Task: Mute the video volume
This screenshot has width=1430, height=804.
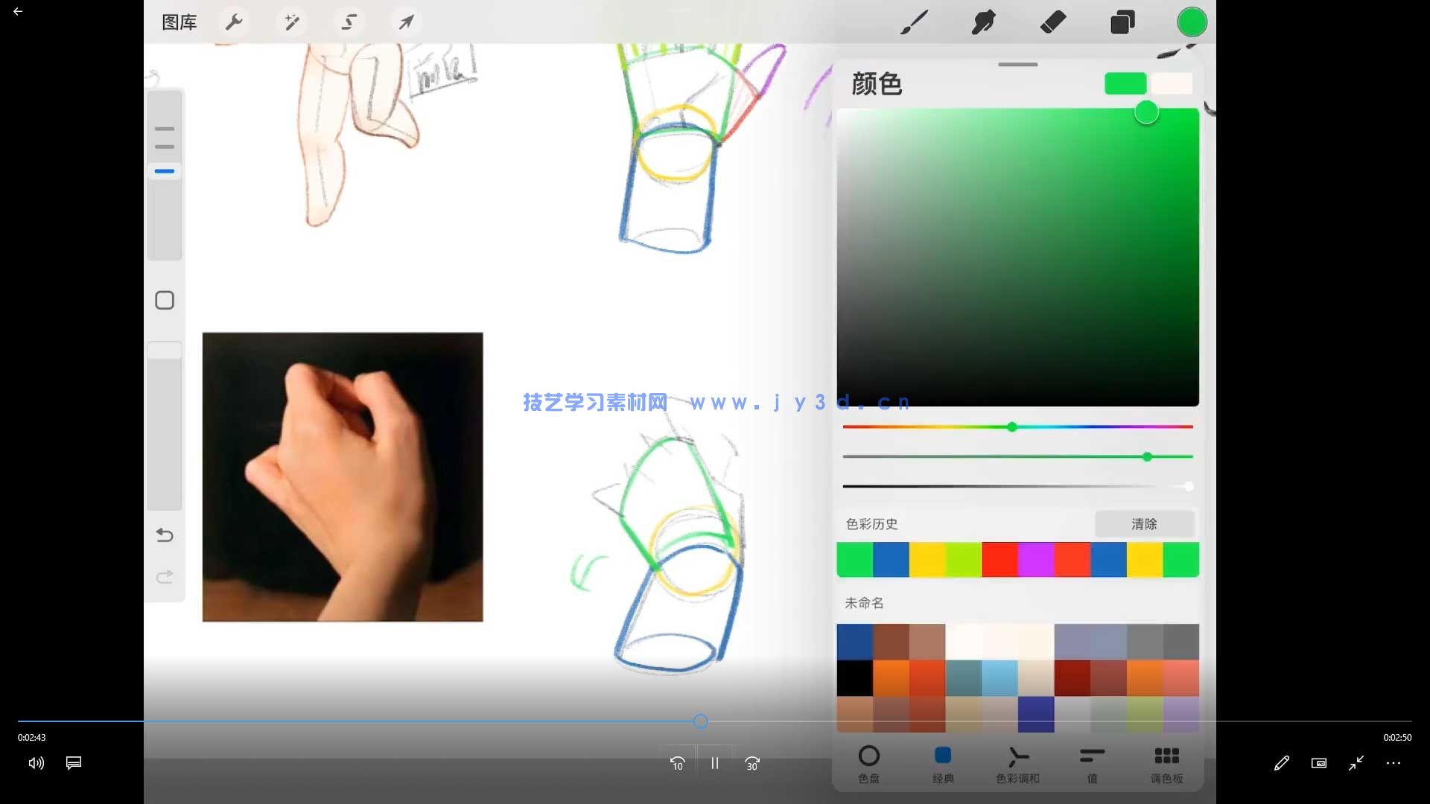Action: [35, 763]
